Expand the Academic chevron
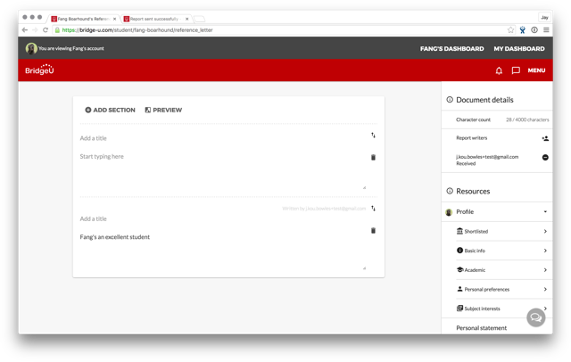Viewport: 571px width, 362px height. coord(545,270)
